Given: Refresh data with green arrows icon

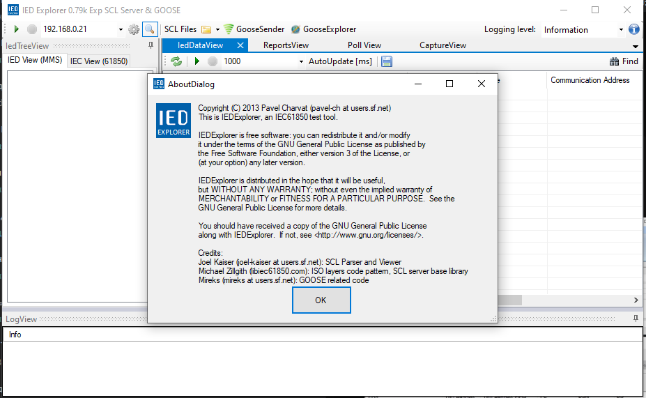Looking at the screenshot, I should [x=176, y=61].
